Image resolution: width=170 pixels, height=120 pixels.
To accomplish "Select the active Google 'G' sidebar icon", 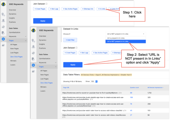I will tap(34, 65).
